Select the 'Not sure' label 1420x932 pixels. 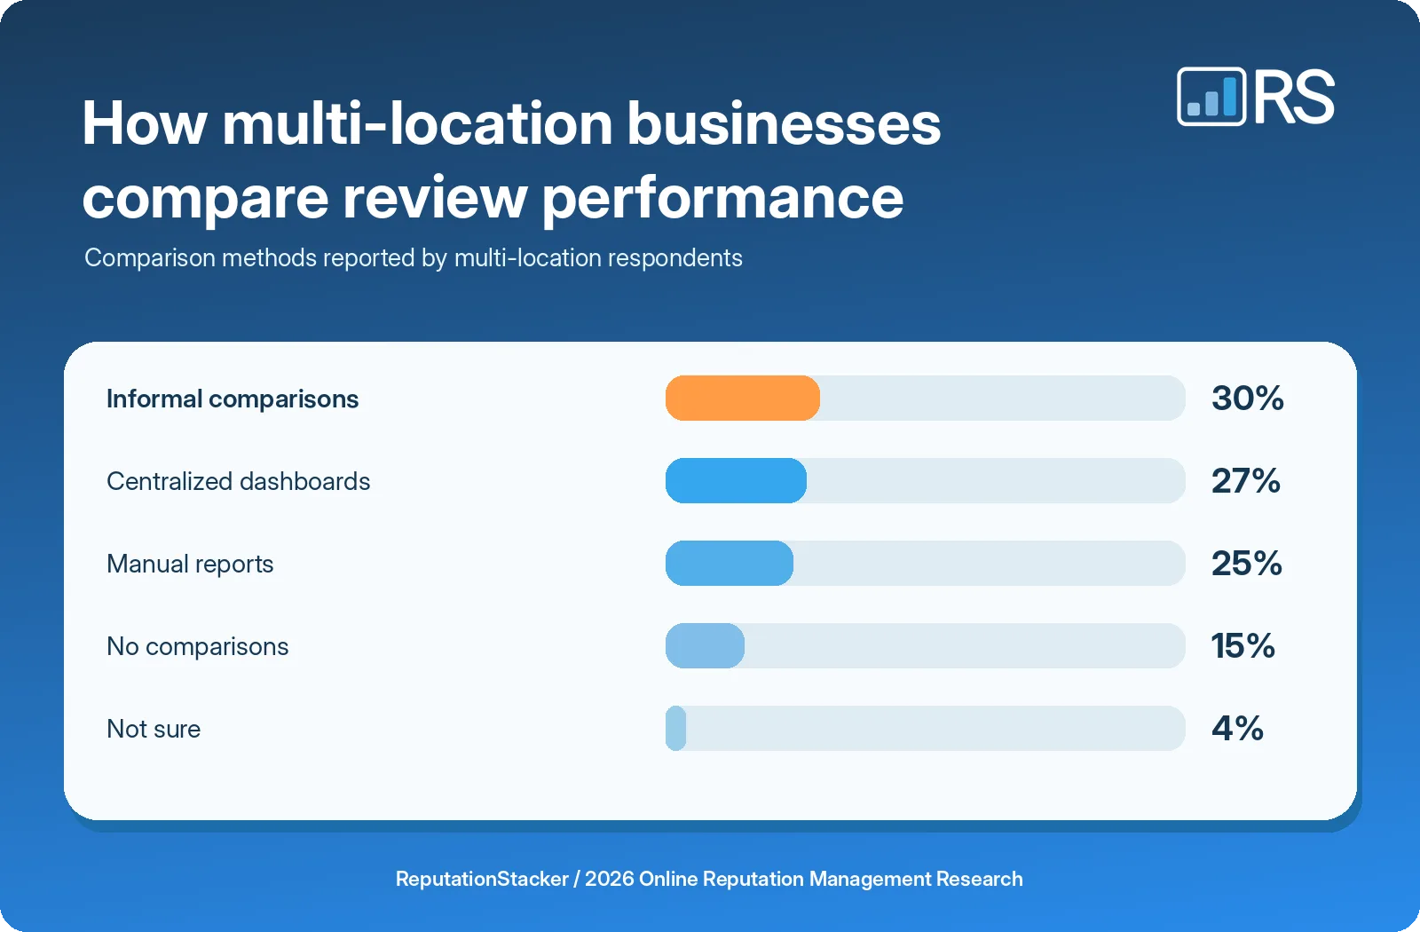click(154, 729)
